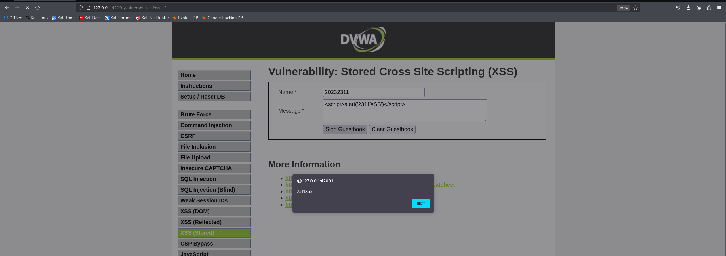Click the Message text area
Image resolution: width=726 pixels, height=256 pixels.
pos(405,111)
